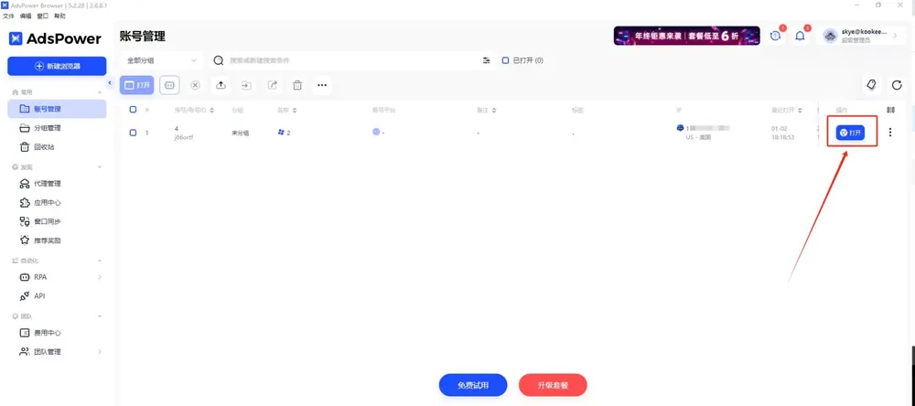This screenshot has width=915, height=406.
Task: Click the window arrange toolbar icon
Action: [x=169, y=85]
